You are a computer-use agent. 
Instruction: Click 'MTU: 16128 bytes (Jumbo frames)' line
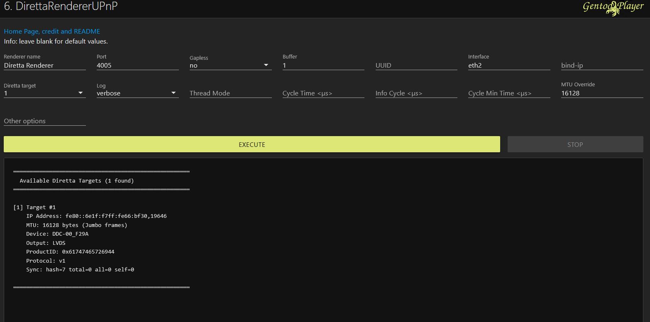[x=77, y=225]
